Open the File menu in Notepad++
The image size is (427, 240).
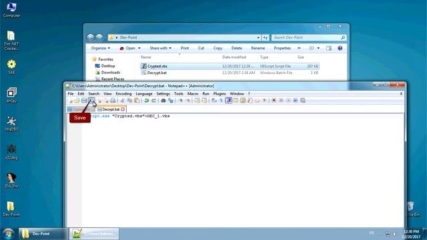click(71, 93)
